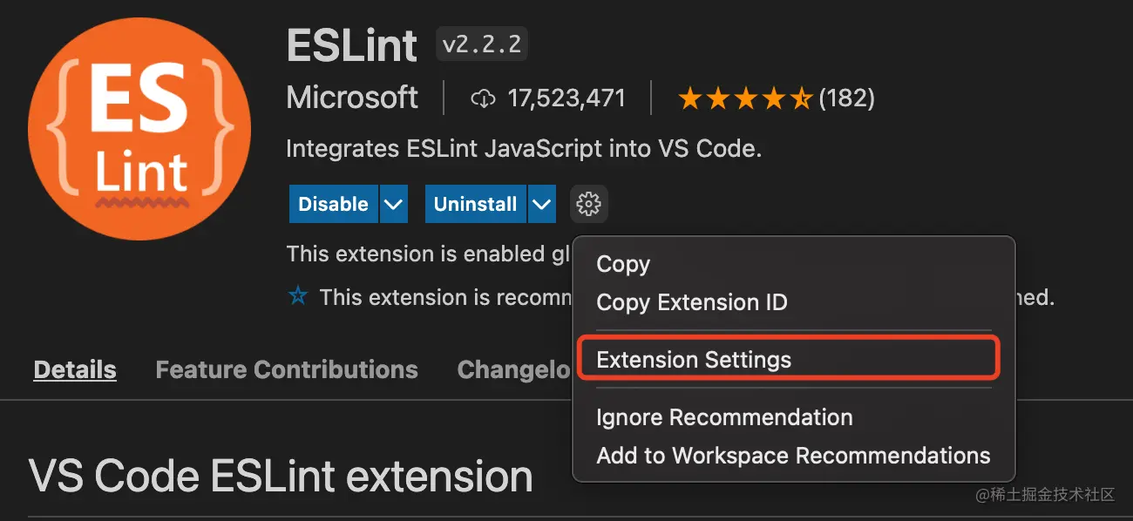Choose Copy Extension ID menu item

point(692,302)
